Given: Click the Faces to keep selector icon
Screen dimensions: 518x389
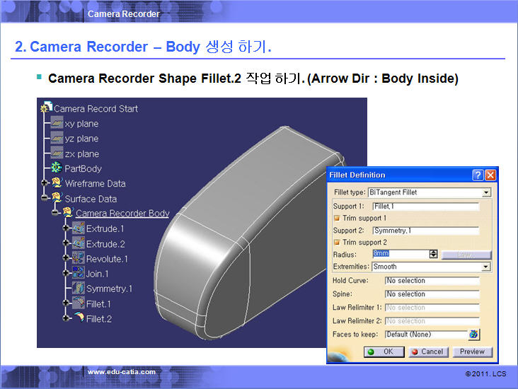Looking at the screenshot, I should (473, 335).
